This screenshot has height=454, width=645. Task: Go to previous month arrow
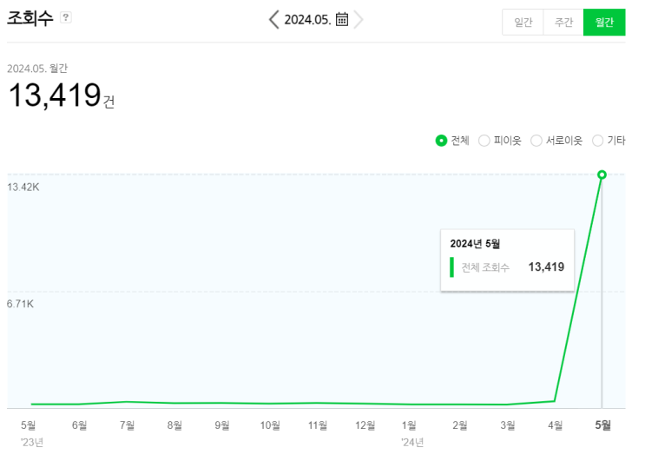tap(273, 20)
